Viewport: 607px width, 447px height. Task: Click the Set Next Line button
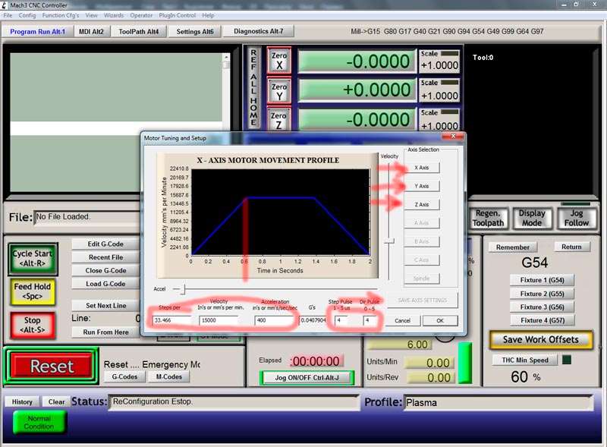tap(105, 306)
